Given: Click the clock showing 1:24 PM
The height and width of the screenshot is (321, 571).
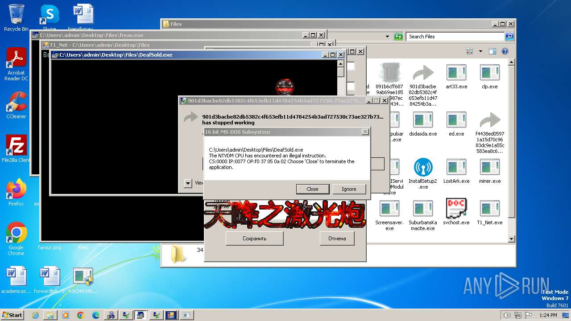Looking at the screenshot, I should pyautogui.click(x=548, y=315).
